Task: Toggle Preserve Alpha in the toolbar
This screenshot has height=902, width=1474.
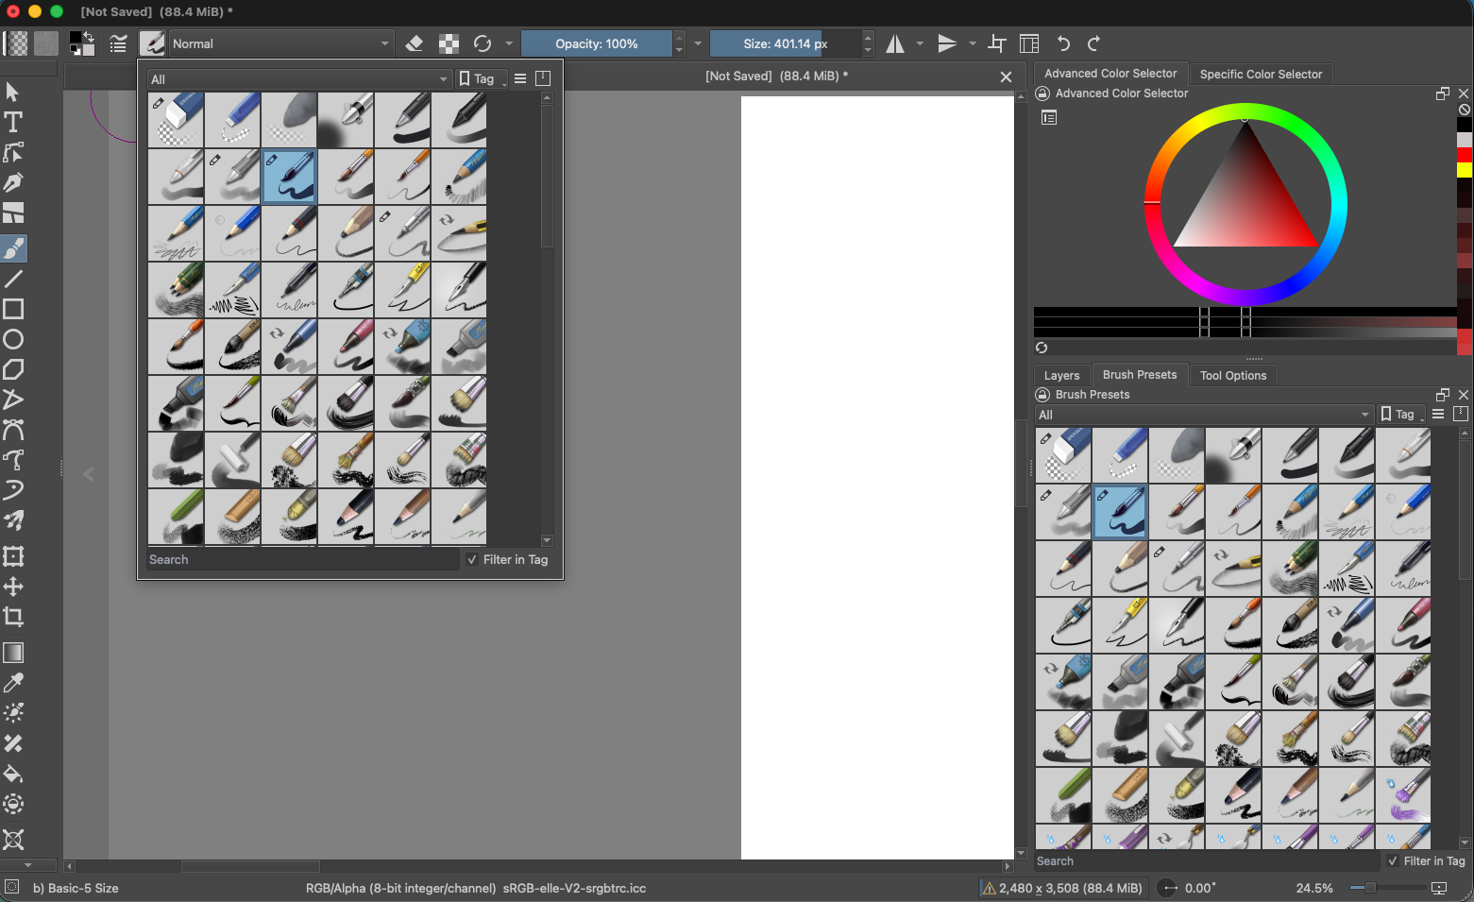Action: (x=449, y=43)
